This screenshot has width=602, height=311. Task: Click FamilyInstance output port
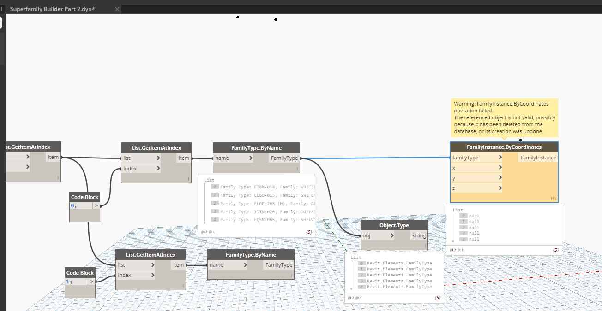pyautogui.click(x=538, y=158)
